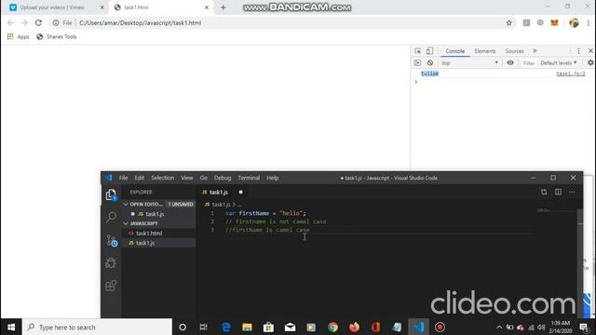
Task: Show hidden system tray icons
Action: (x=499, y=328)
